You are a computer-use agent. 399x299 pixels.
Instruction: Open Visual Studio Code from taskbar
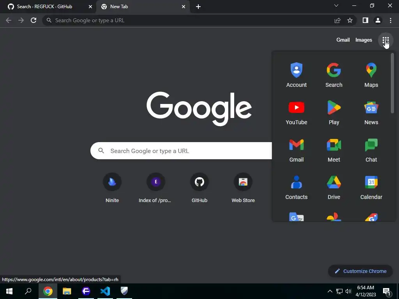pos(105,291)
